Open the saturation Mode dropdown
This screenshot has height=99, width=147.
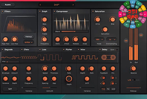[x=99, y=40]
